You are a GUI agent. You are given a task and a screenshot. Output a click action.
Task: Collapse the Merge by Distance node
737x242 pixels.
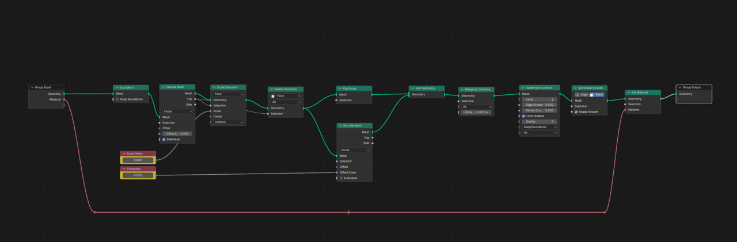[462, 90]
